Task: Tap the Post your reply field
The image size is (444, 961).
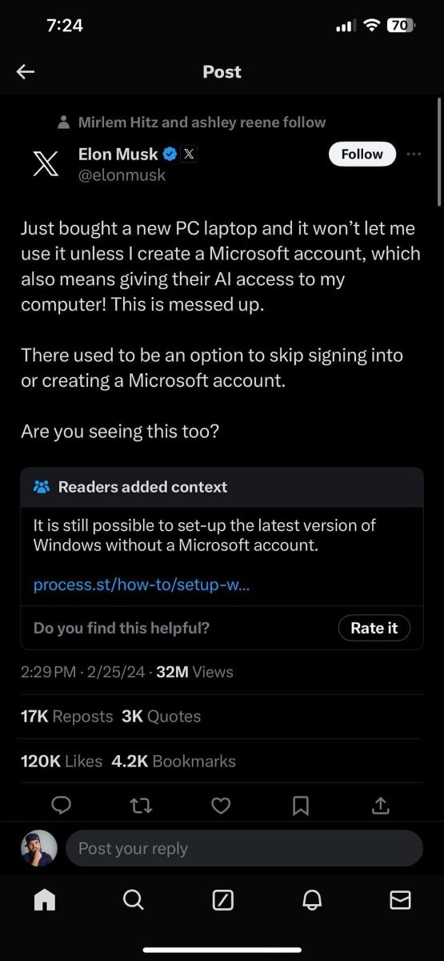Action: [244, 848]
